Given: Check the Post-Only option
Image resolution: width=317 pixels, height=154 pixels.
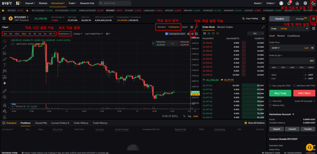Looking at the screenshot, I should (270, 101).
